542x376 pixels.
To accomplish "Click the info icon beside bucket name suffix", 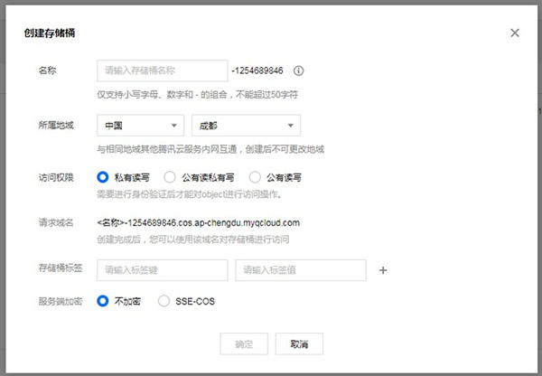I will point(299,70).
